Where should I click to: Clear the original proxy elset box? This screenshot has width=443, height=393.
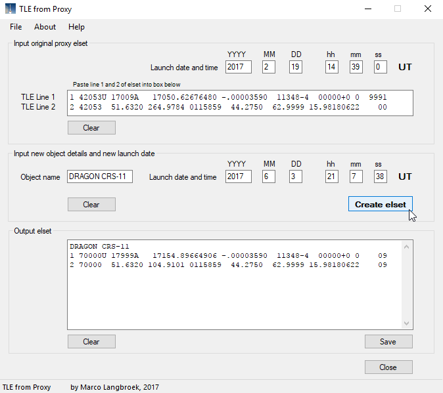click(91, 128)
